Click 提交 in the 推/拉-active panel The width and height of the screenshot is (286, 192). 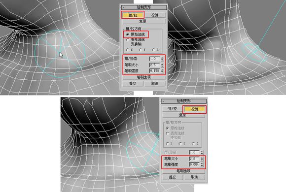(x=133, y=83)
